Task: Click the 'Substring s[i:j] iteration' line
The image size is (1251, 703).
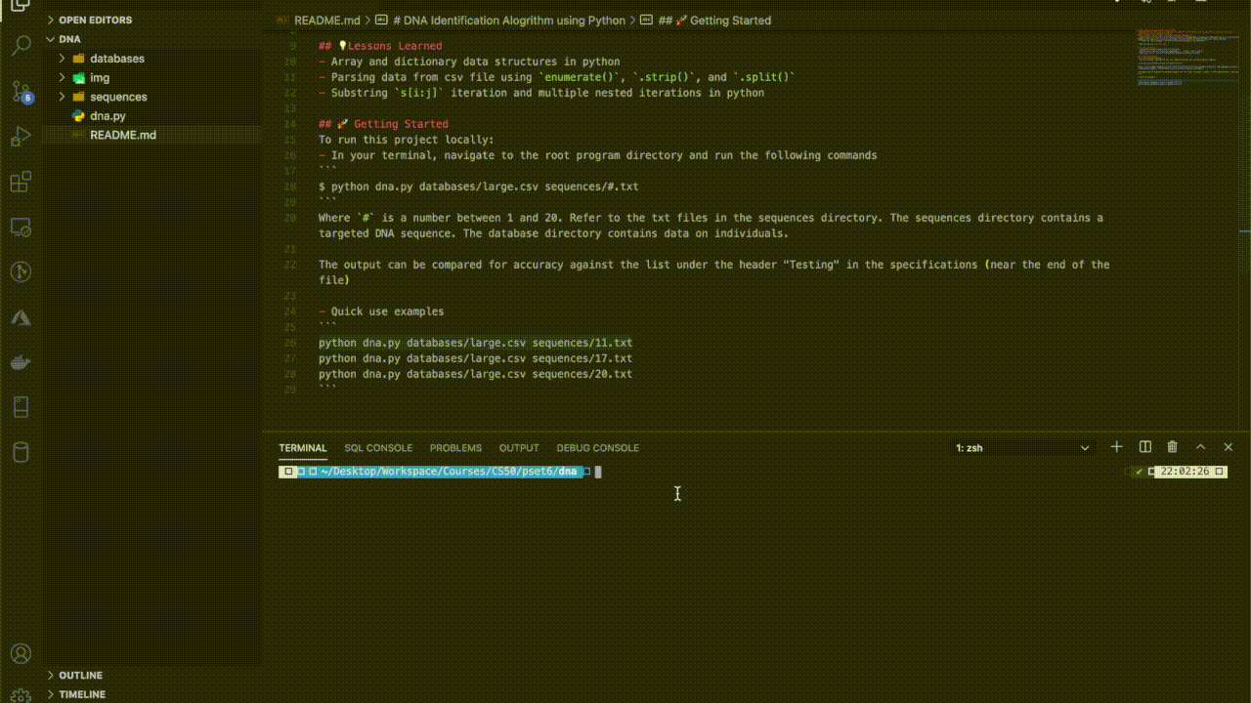Action: [541, 93]
